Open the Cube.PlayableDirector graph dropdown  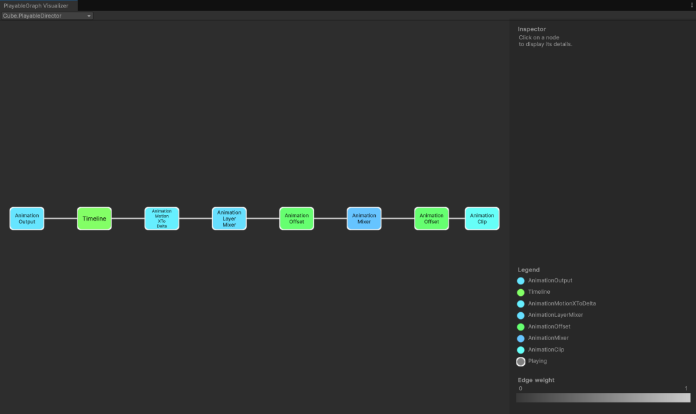point(47,16)
